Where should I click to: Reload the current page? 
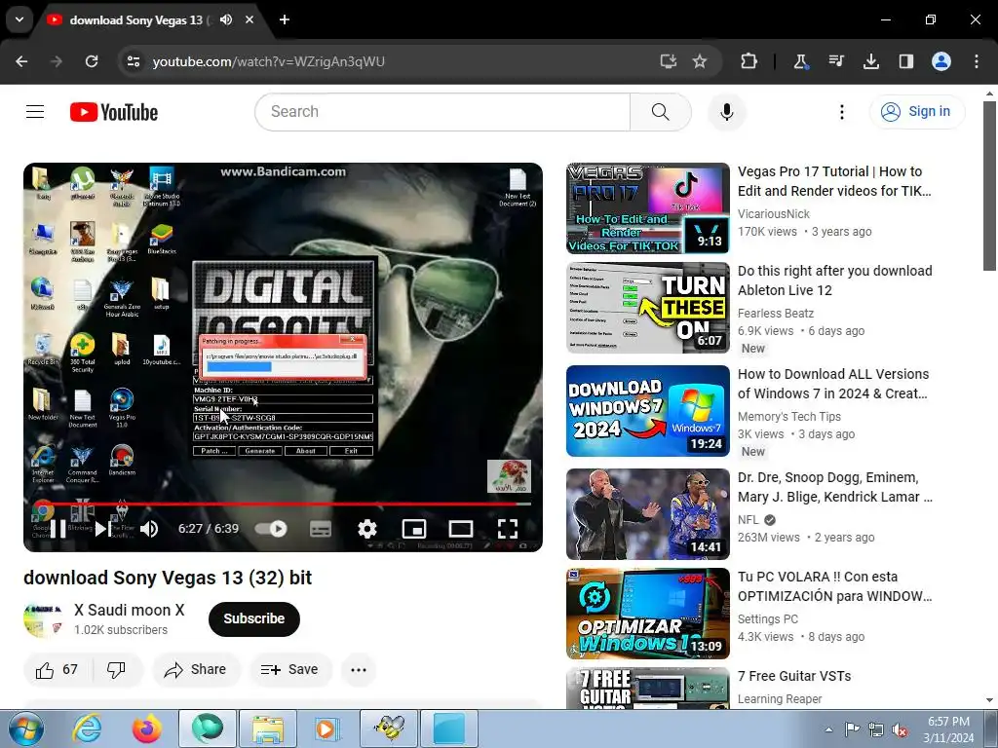pyautogui.click(x=92, y=61)
